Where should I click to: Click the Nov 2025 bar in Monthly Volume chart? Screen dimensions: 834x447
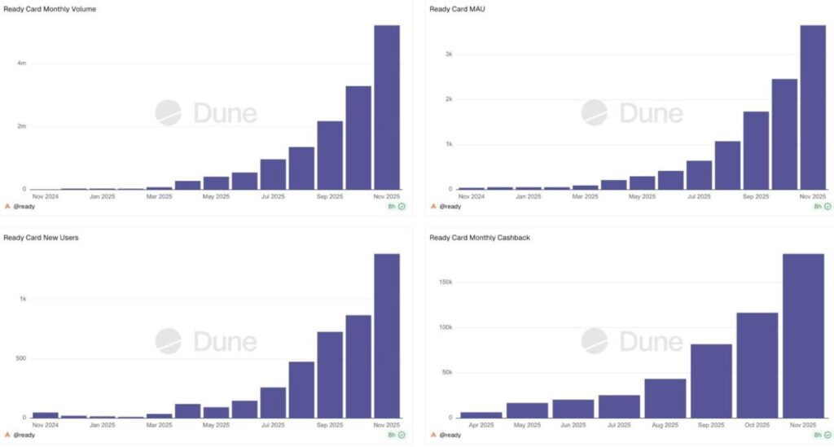tap(387, 107)
